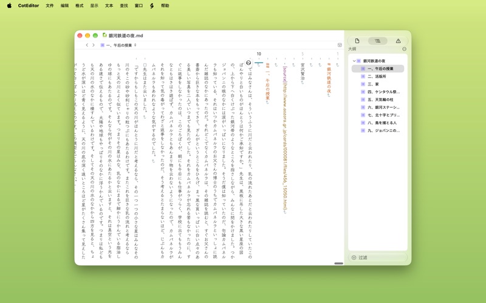The height and width of the screenshot is (303, 486).
Task: Click the 大纲 panel heading label
Action: 352,49
